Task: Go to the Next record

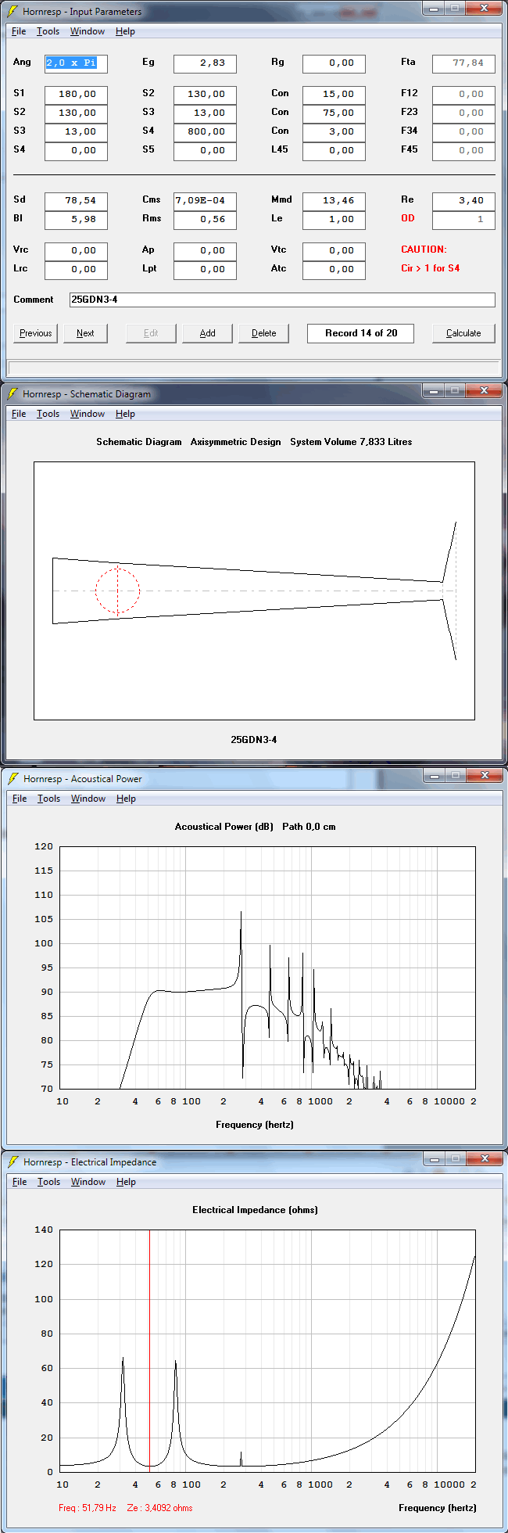Action: pyautogui.click(x=85, y=333)
